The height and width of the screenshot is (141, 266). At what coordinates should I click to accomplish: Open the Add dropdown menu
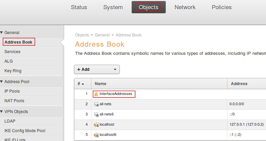tap(97, 69)
